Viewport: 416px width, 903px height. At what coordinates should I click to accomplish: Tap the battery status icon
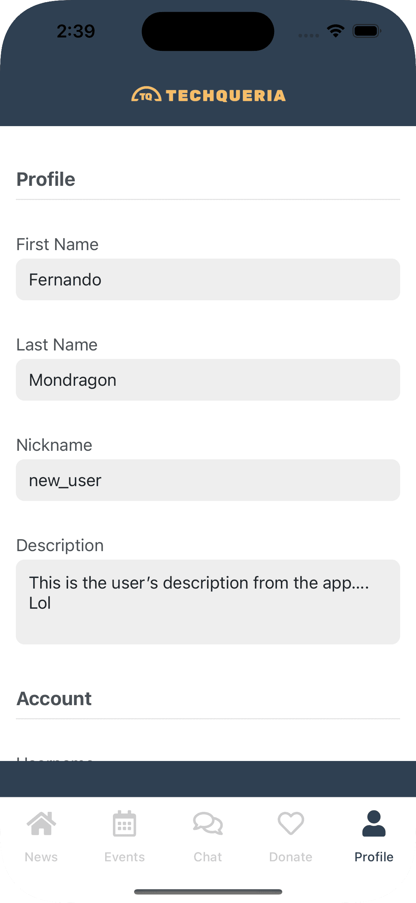(367, 31)
